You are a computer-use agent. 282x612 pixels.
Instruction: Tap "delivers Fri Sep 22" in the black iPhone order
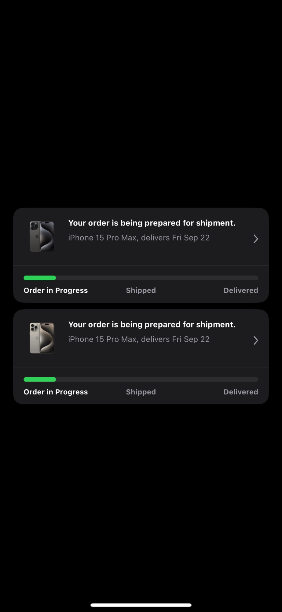(175, 238)
